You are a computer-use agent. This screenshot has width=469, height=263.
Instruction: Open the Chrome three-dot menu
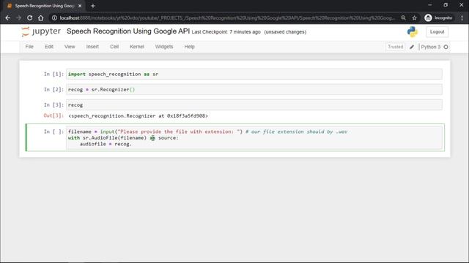(x=462, y=18)
